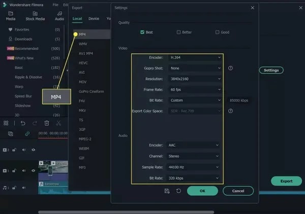Redo the last action
305x214 pixels.
click(x=35, y=123)
